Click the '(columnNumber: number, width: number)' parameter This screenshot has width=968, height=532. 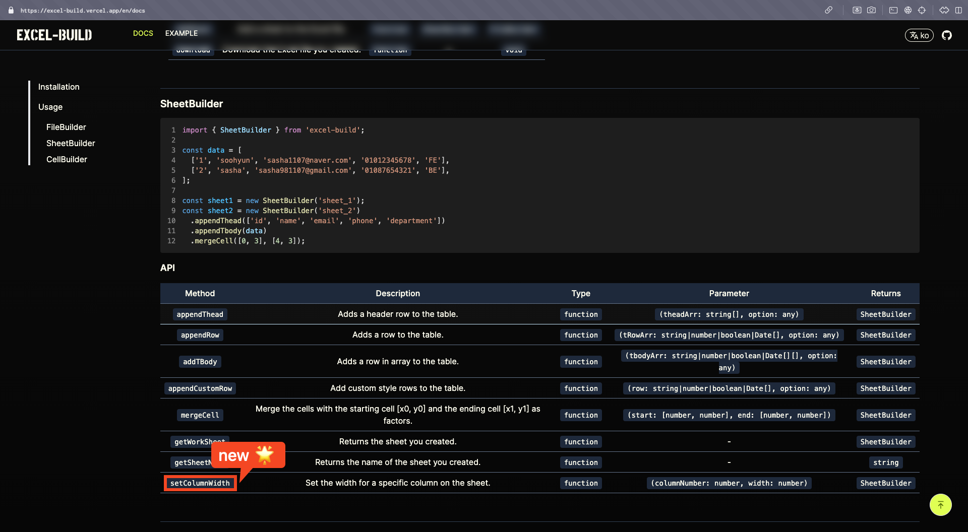point(729,483)
